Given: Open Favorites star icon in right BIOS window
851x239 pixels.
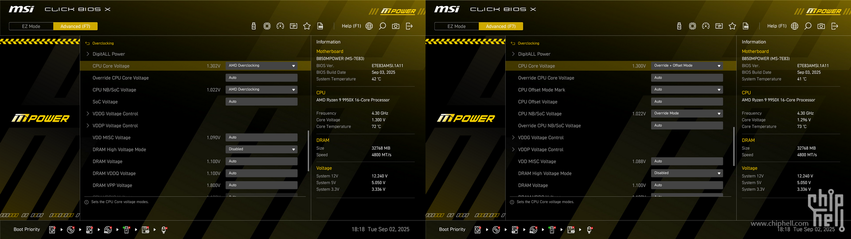Looking at the screenshot, I should 732,26.
